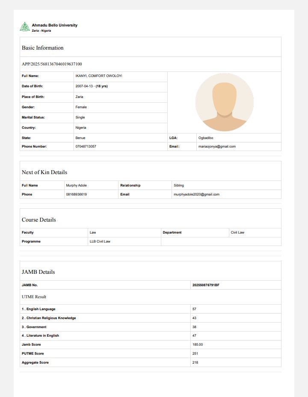Click the UTME Result subheading

coord(34,297)
